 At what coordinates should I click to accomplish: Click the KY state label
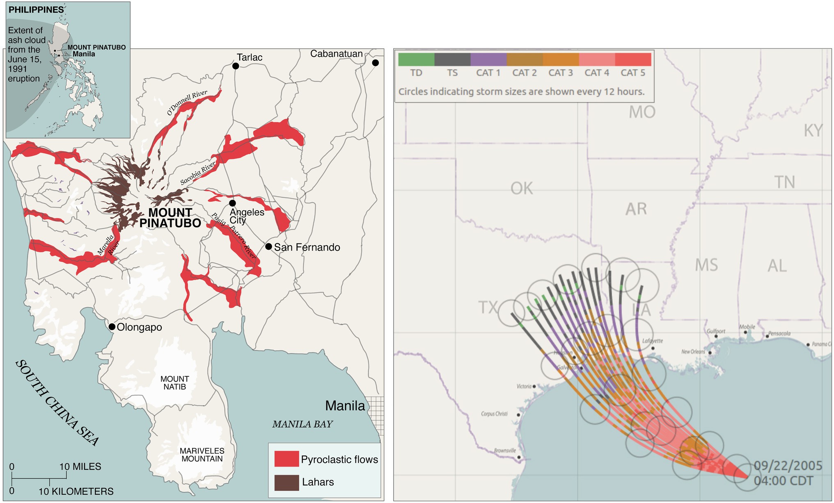(813, 131)
